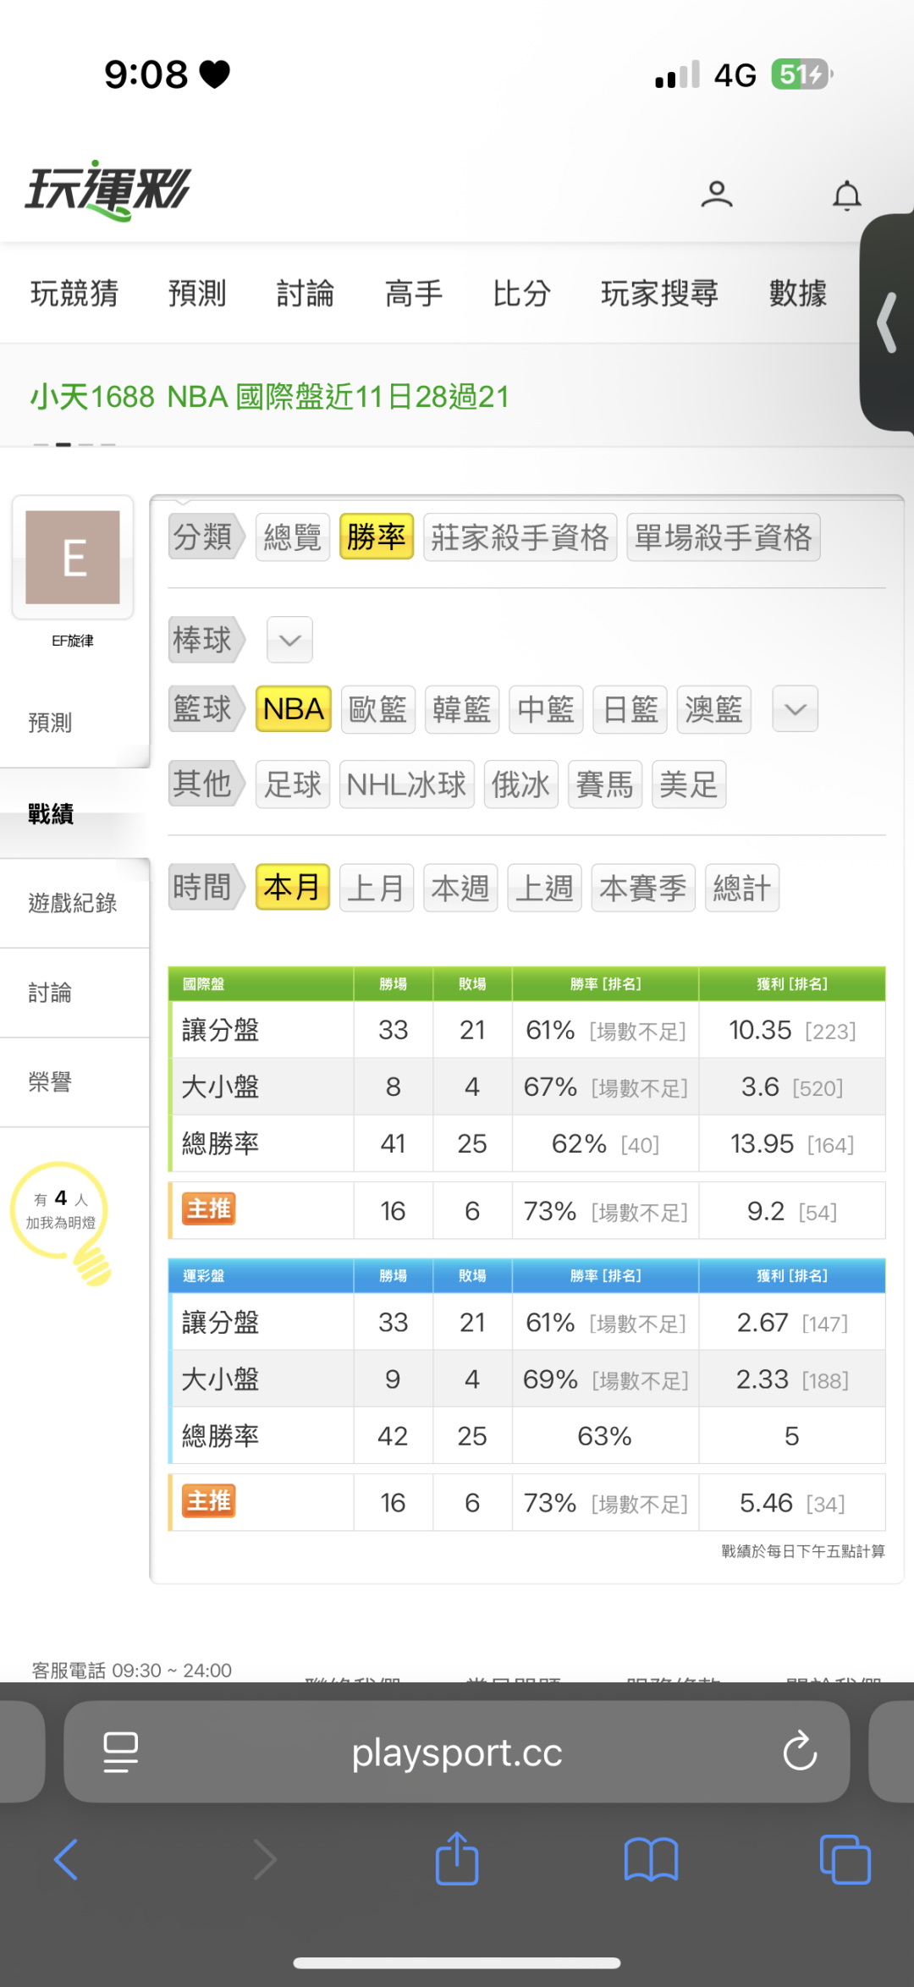Tap the EF旋律 user avatar
This screenshot has width=914, height=1987.
[73, 557]
